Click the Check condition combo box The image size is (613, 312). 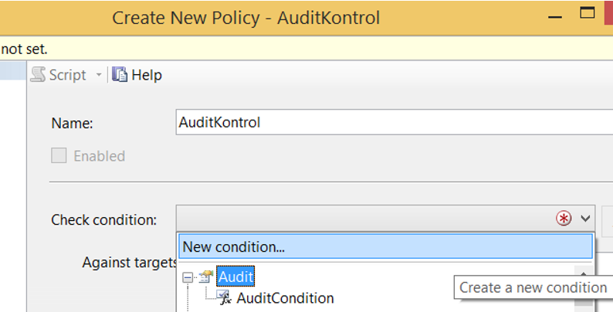pos(385,218)
